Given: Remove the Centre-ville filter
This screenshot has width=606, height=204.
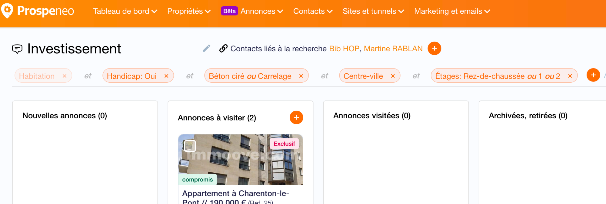Looking at the screenshot, I should click(393, 76).
